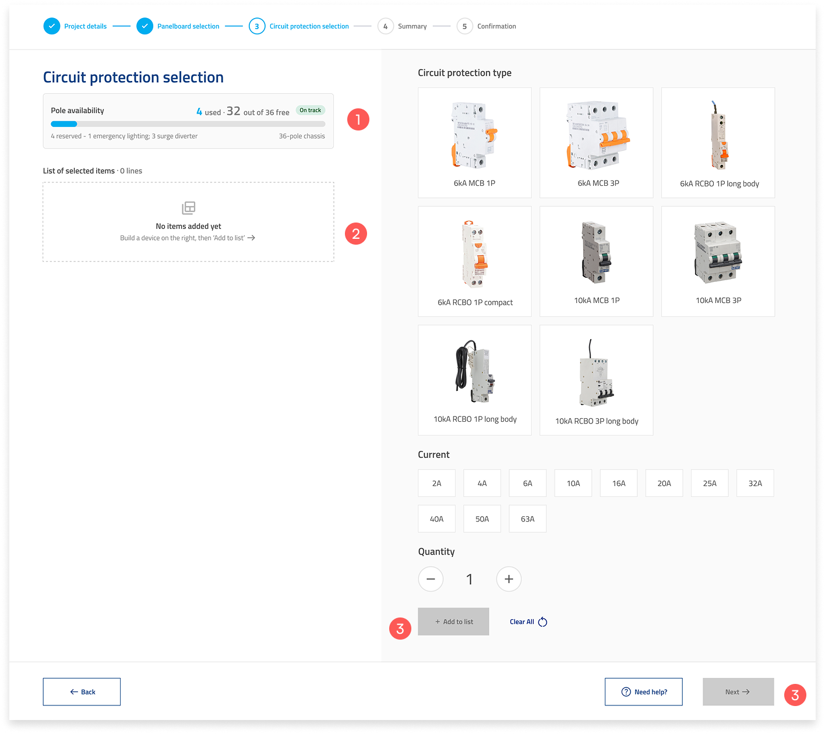825x734 pixels.
Task: Choose 10kA RCBO 1P long body
Action: pyautogui.click(x=475, y=380)
